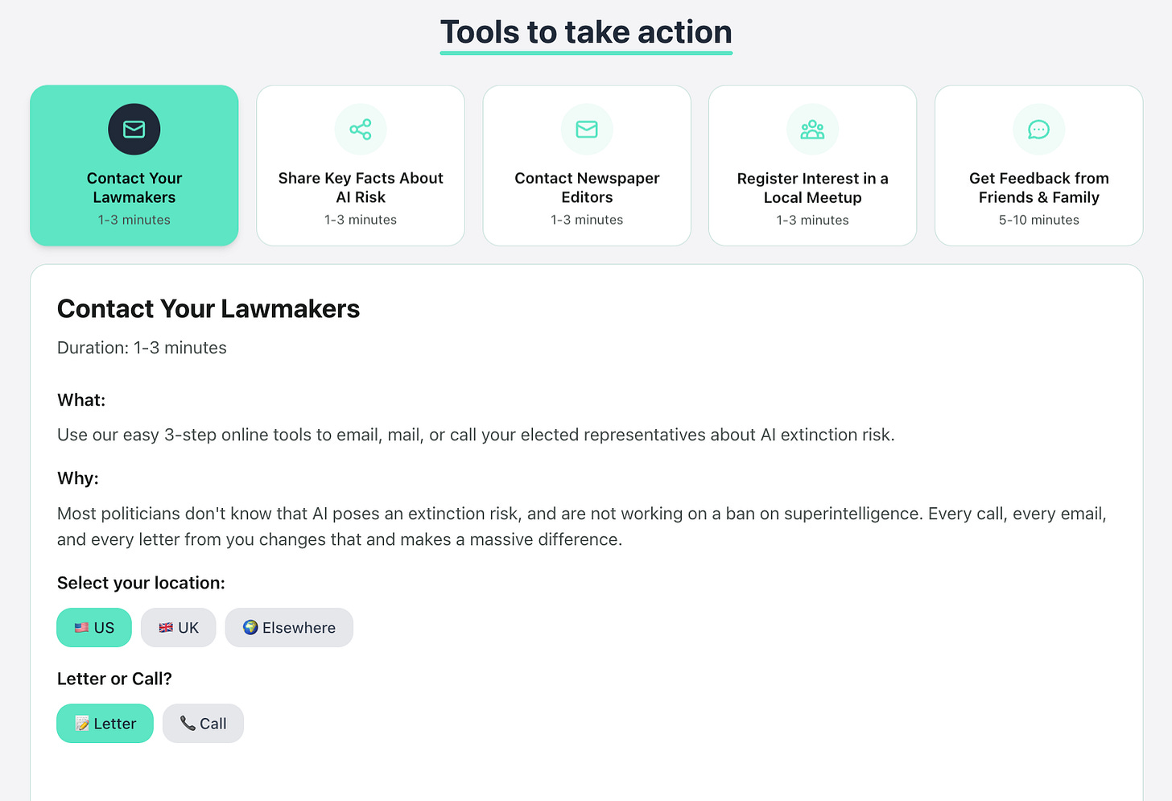Click the "Duration: 1-3 minutes" line
This screenshot has height=801, width=1172.
click(x=142, y=348)
